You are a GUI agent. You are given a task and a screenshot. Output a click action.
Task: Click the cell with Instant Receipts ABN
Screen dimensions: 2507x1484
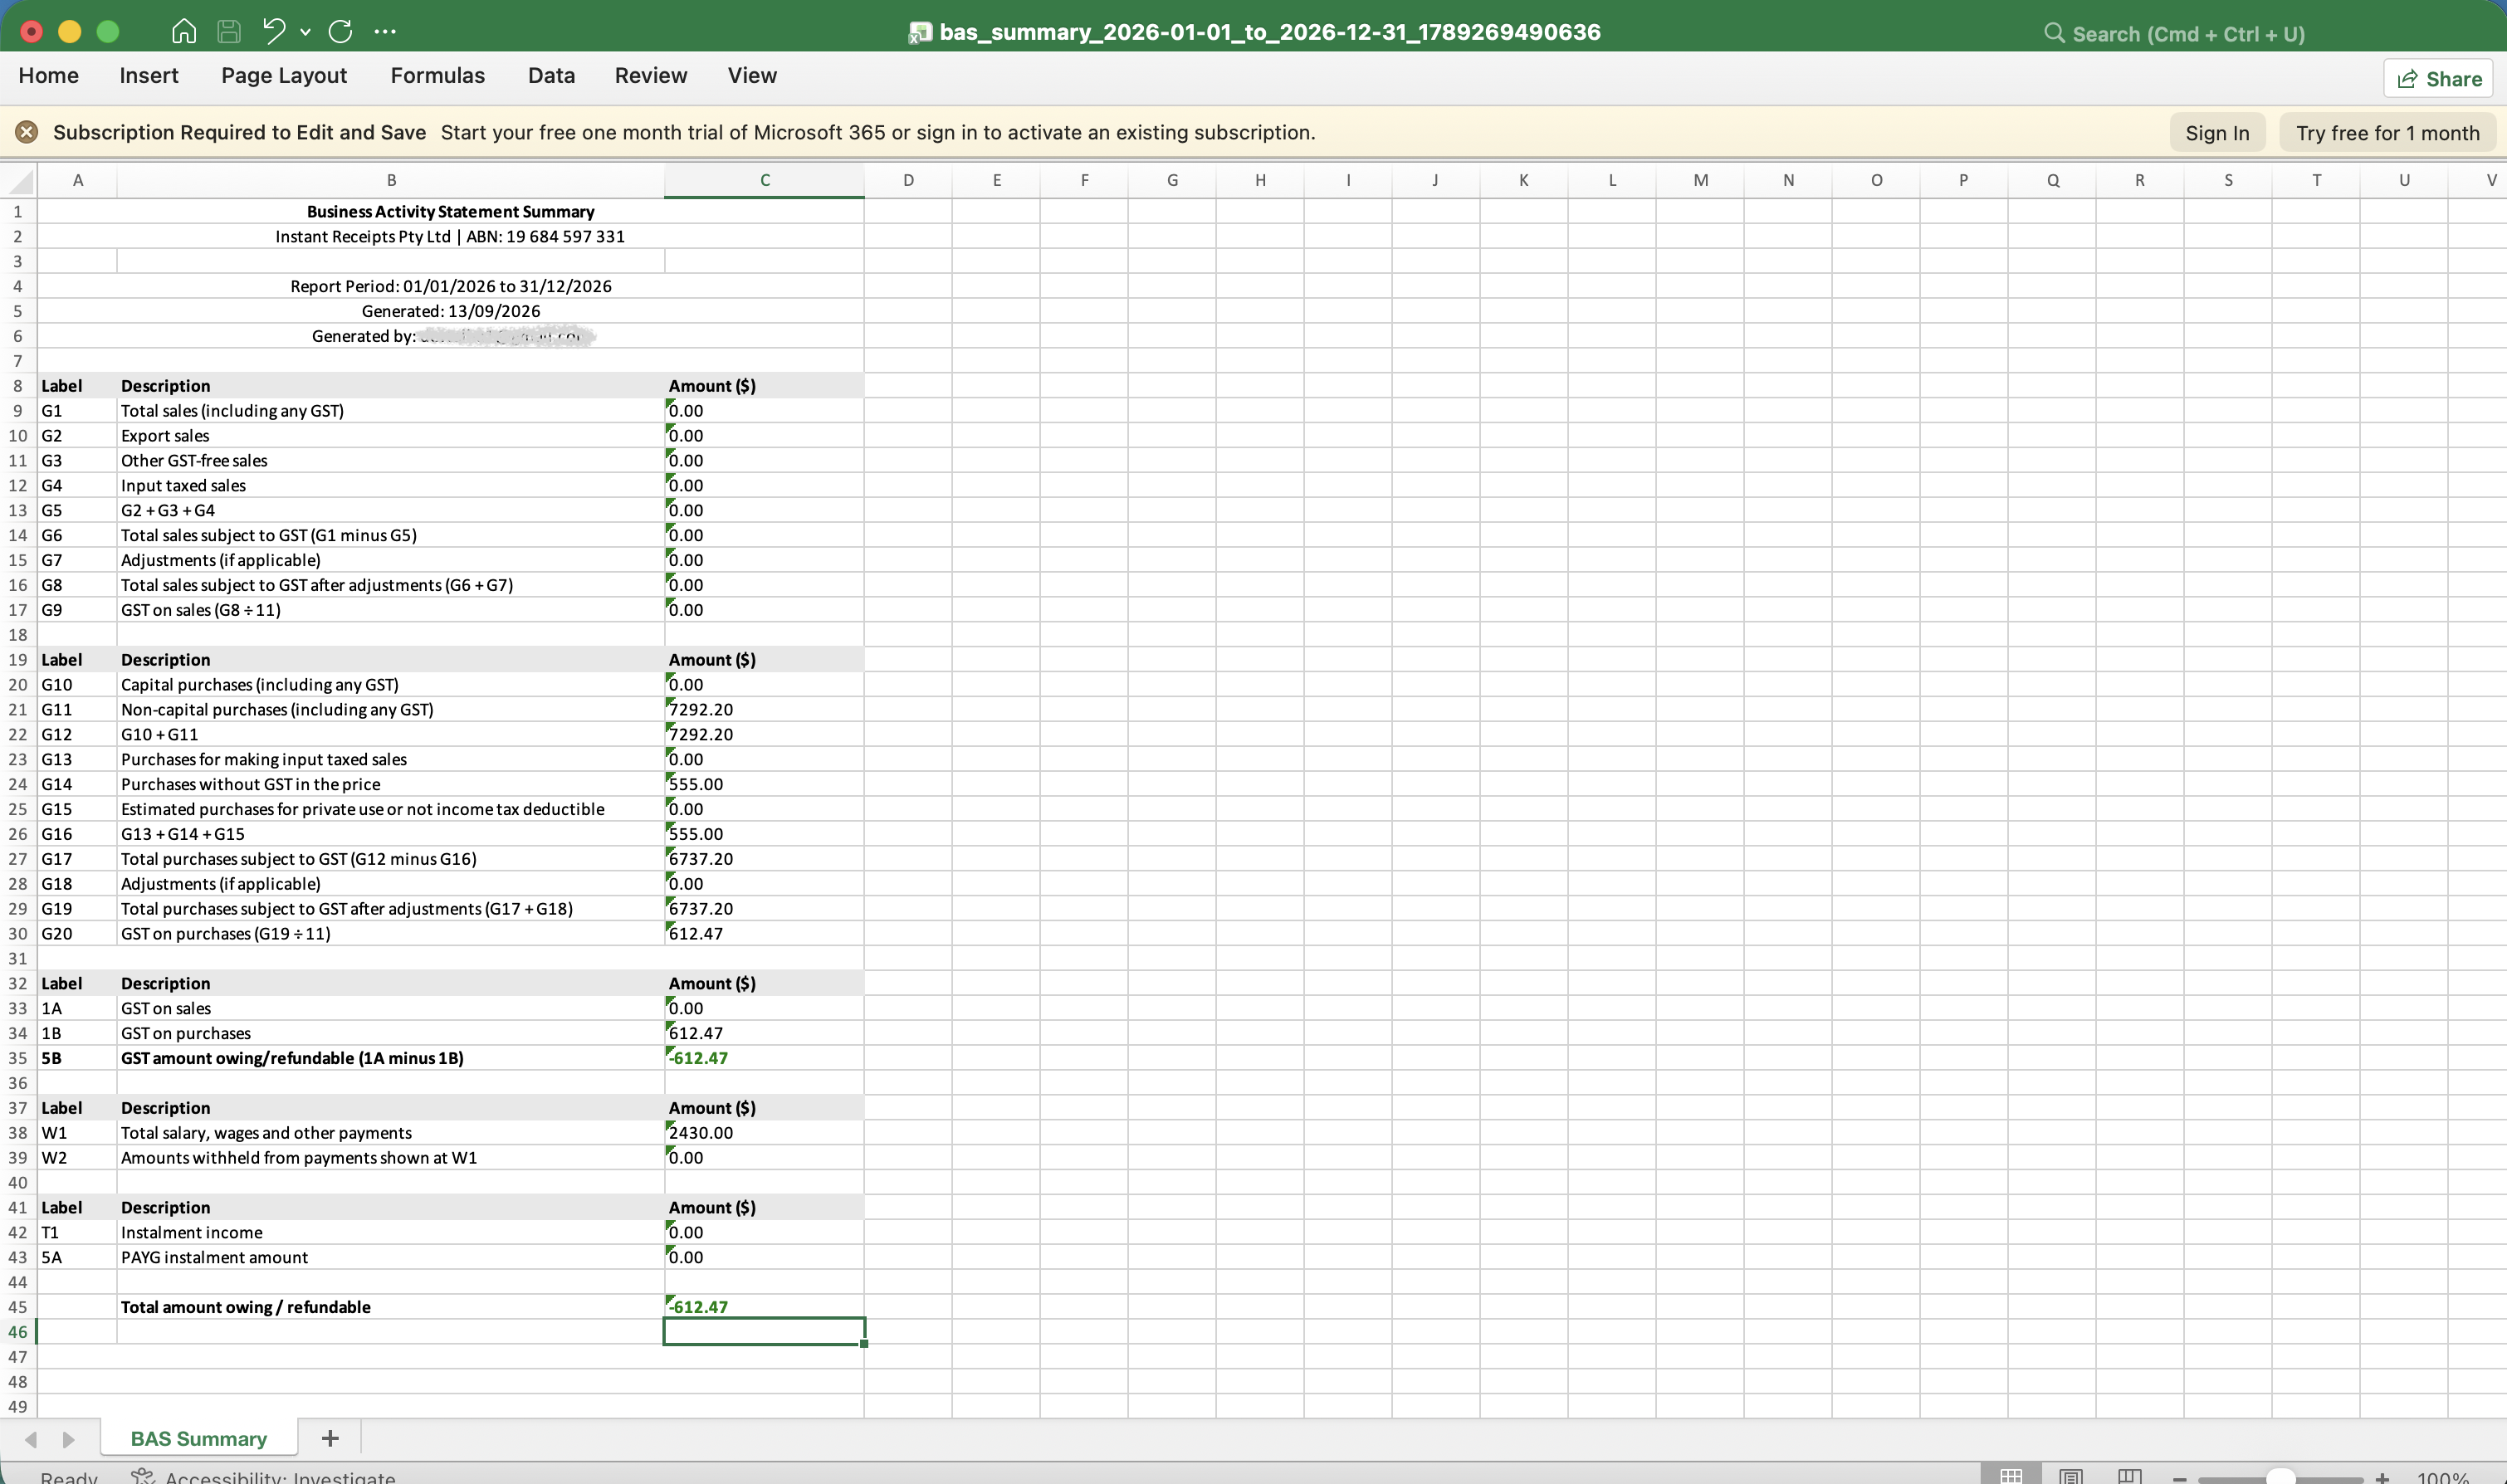450,237
